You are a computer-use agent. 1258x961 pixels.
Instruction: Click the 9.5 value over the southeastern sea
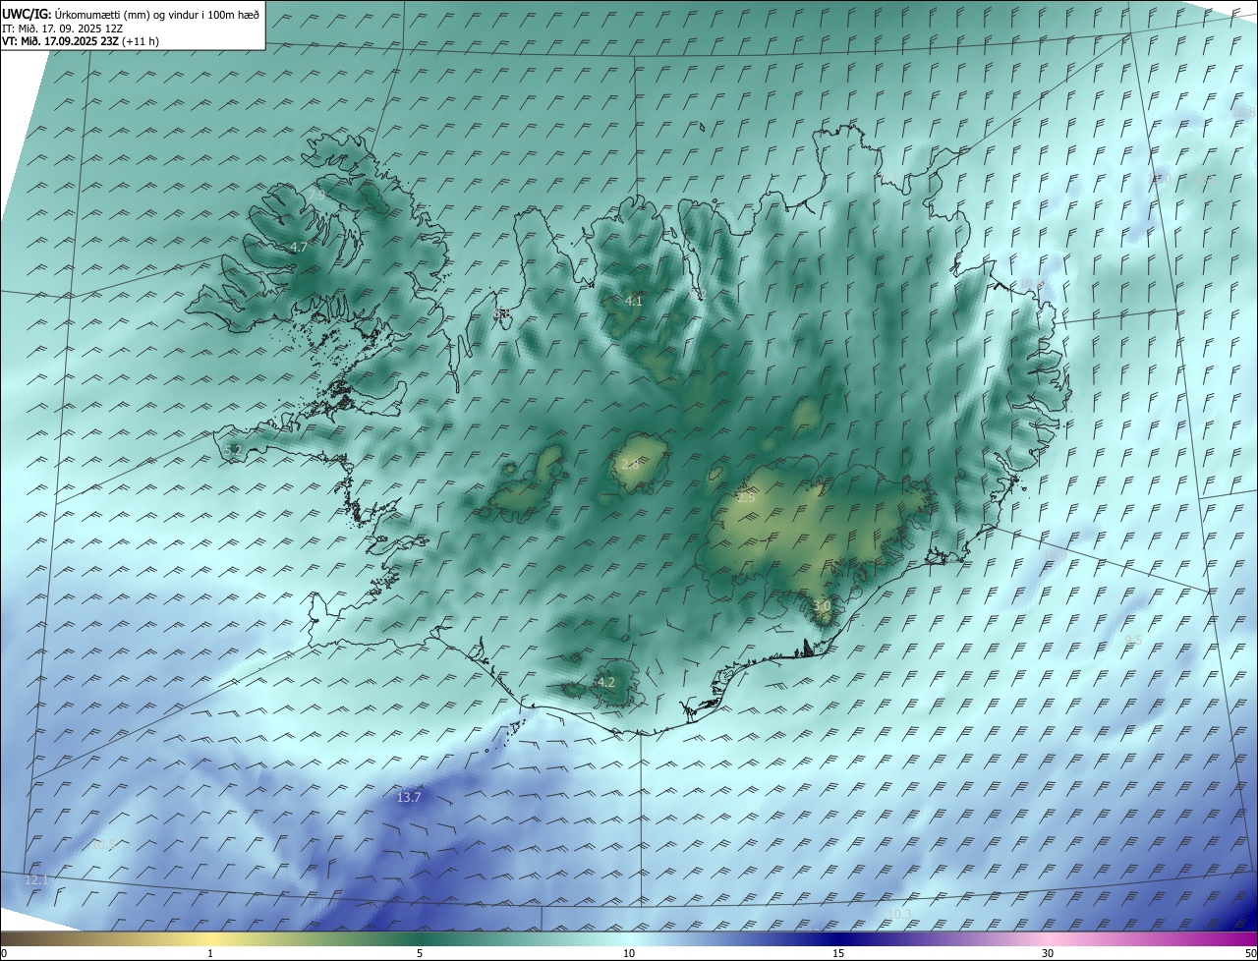(x=1133, y=640)
